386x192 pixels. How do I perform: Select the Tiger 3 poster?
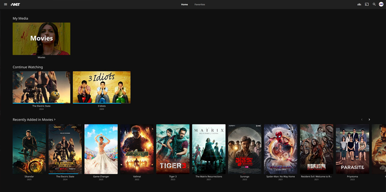tap(173, 149)
